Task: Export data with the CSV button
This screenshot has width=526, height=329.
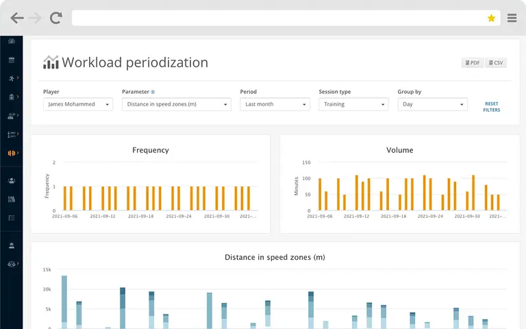Action: point(496,63)
